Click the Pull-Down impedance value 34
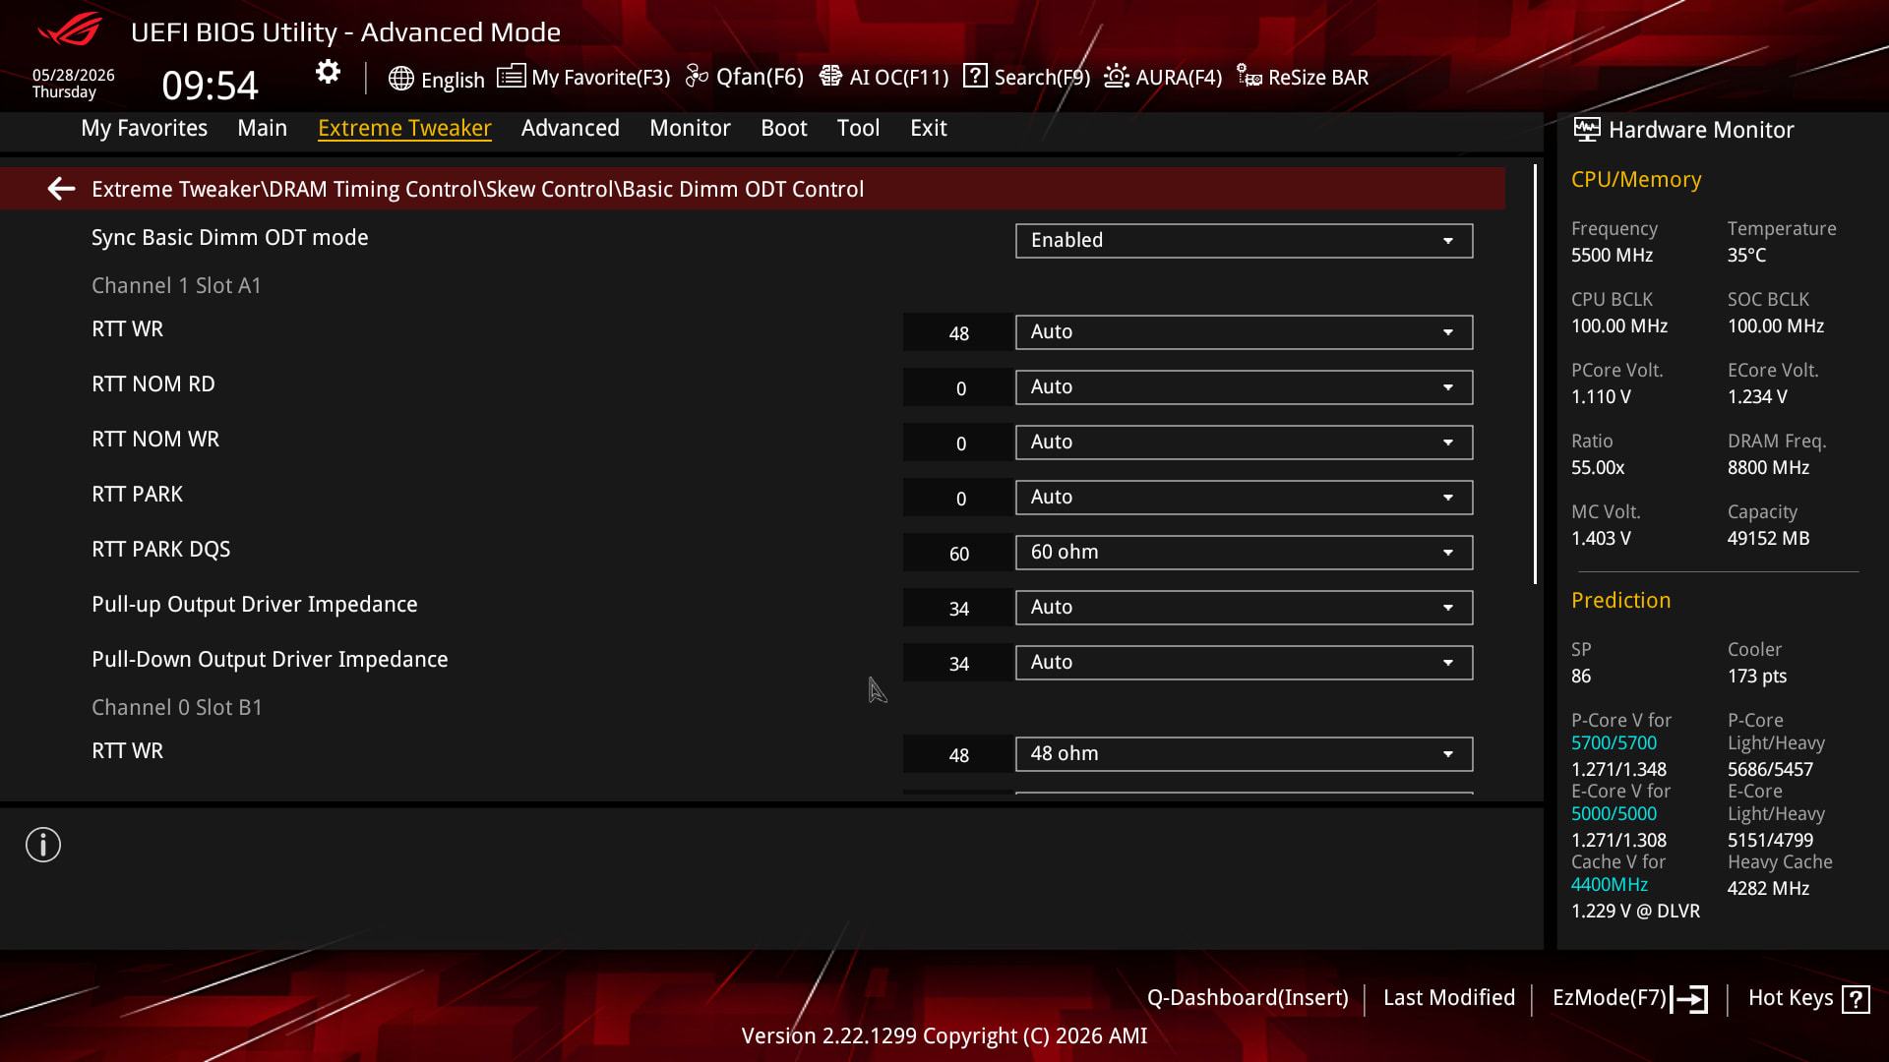1889x1062 pixels. (x=957, y=664)
